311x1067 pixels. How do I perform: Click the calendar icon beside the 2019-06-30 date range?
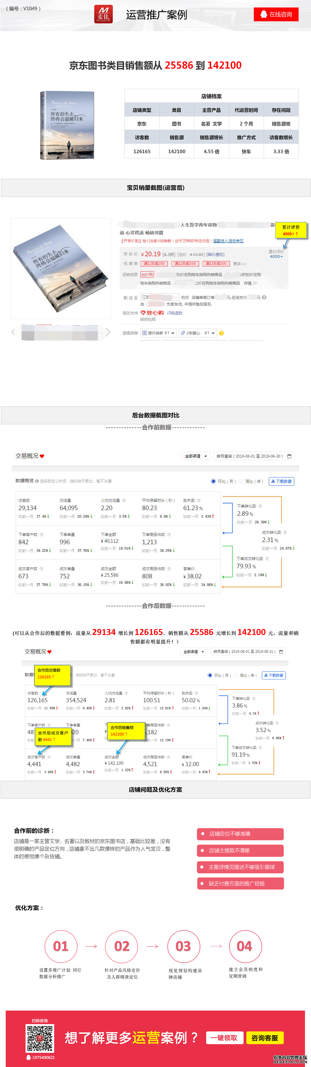click(x=290, y=456)
